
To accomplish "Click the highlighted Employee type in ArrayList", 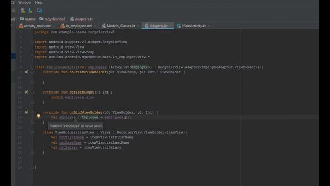I will point(140,67).
